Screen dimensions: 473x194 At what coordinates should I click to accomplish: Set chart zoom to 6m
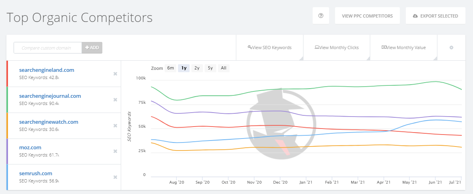tap(170, 68)
